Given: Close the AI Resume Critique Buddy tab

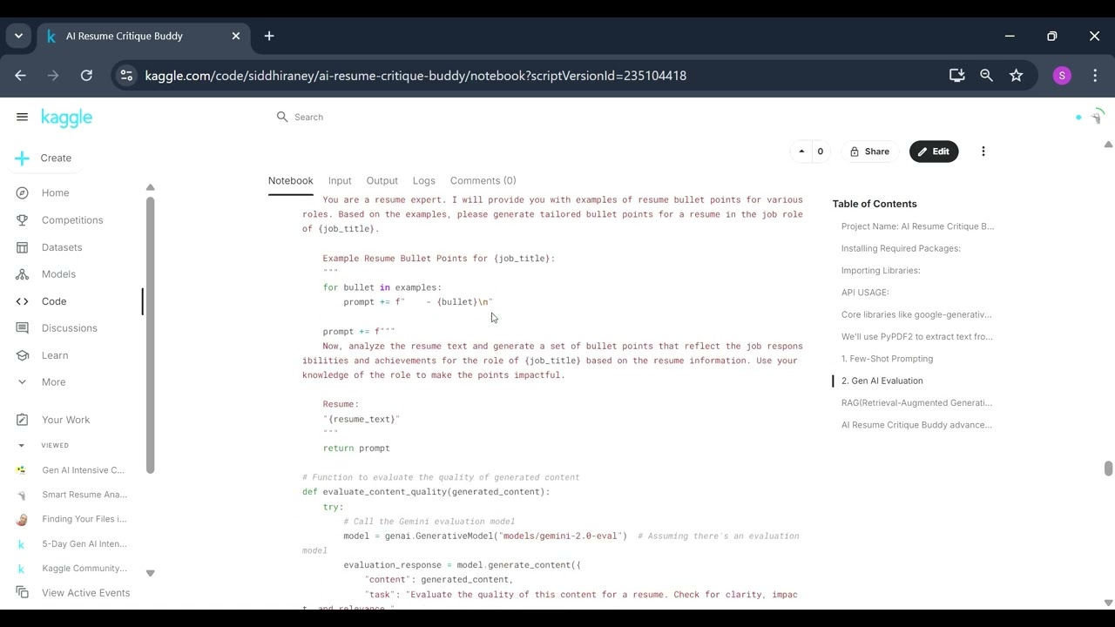Looking at the screenshot, I should (x=236, y=36).
